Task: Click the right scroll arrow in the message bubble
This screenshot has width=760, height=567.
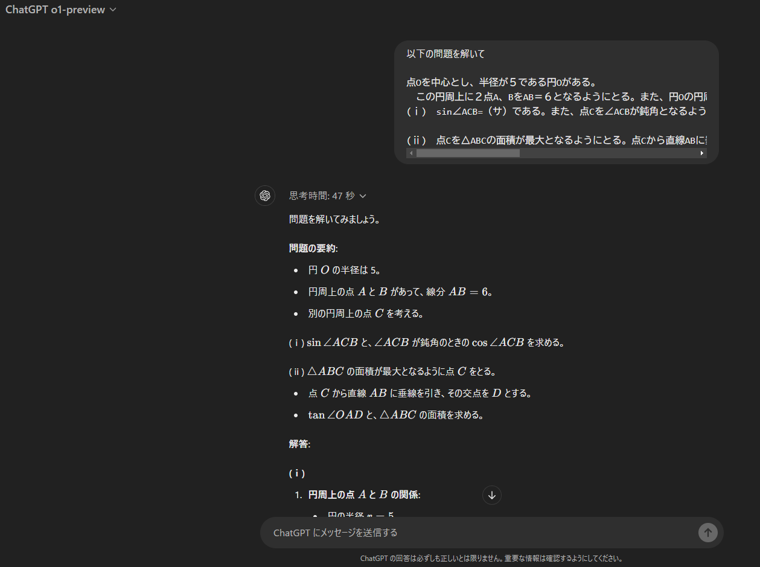Action: (x=701, y=153)
